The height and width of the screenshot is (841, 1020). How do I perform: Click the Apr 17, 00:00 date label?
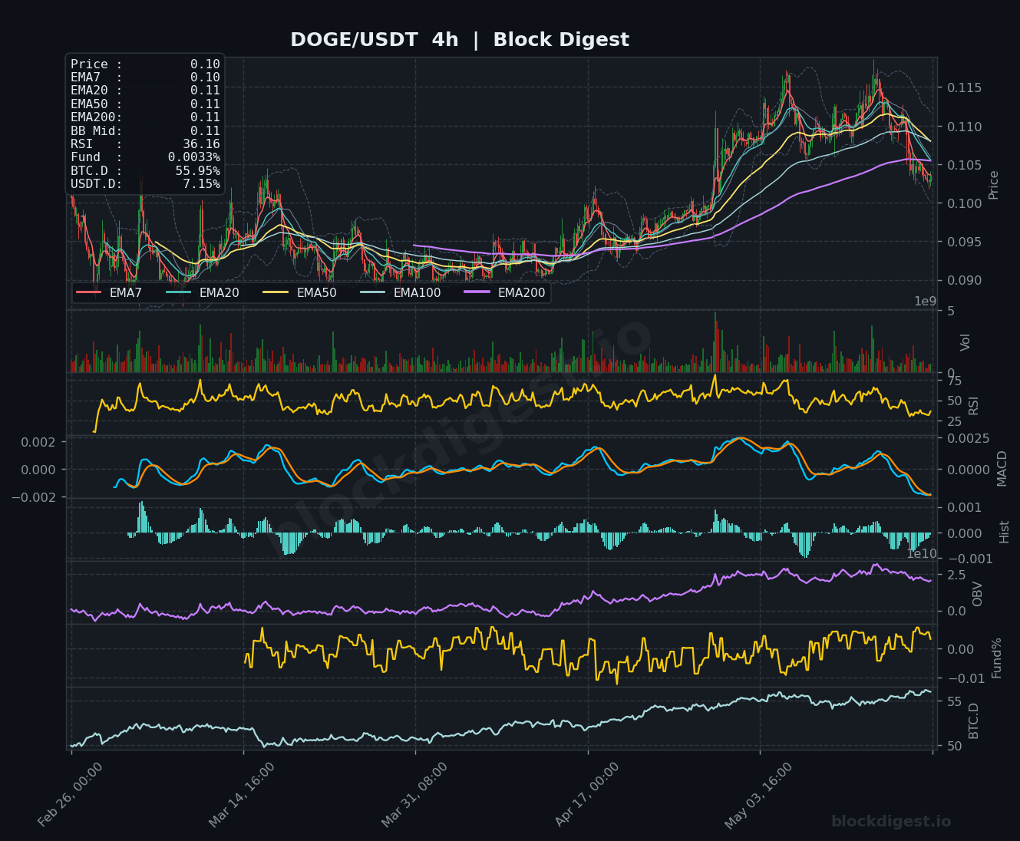pyautogui.click(x=587, y=795)
